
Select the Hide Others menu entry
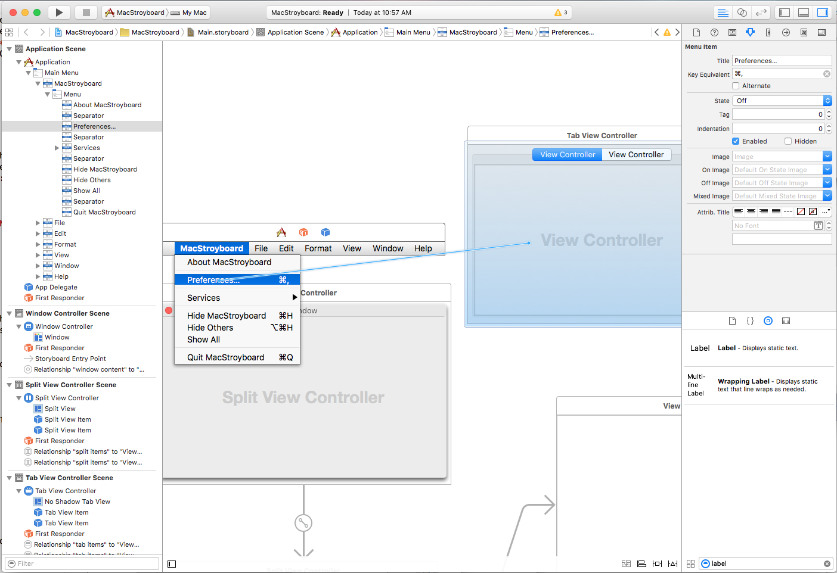[x=237, y=328]
